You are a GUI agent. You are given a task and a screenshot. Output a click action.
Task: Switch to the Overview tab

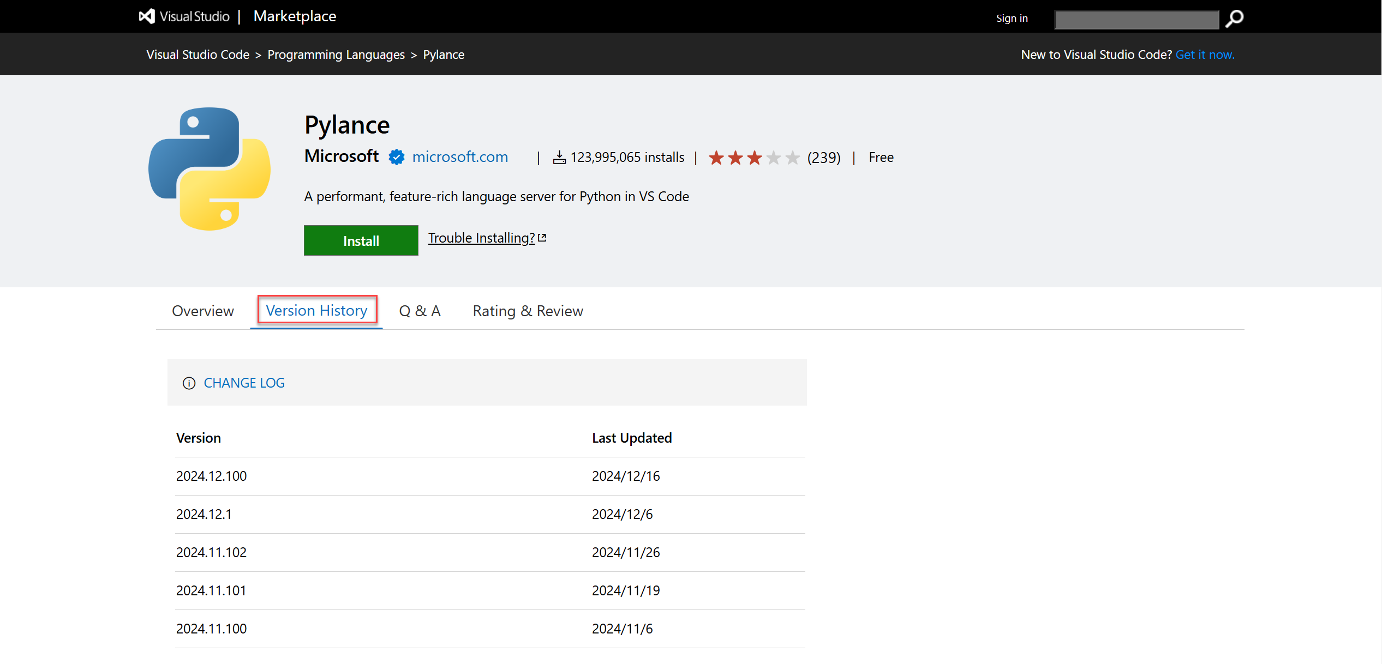(x=203, y=311)
